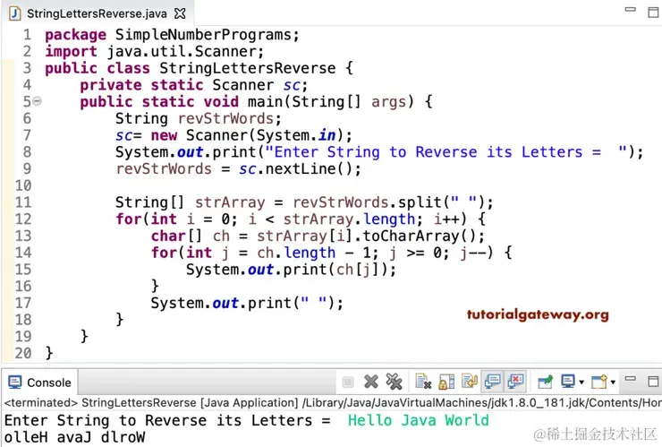Click 'System.out.print(" ");' on line 17

247,303
